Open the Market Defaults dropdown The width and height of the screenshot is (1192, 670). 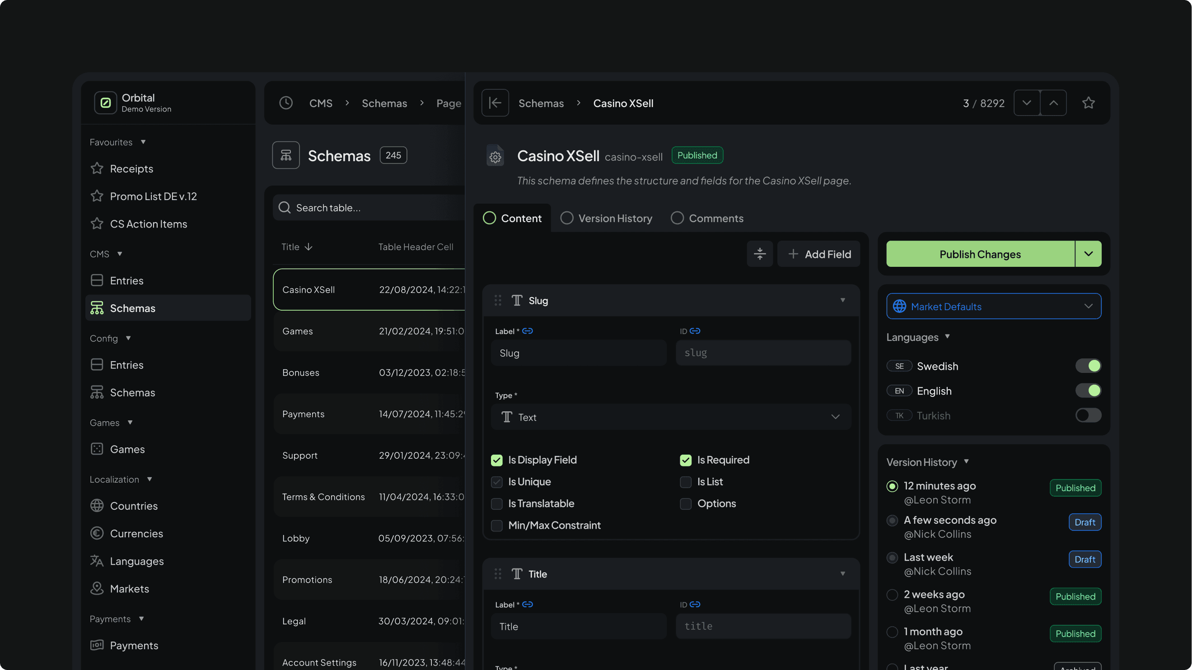click(994, 306)
